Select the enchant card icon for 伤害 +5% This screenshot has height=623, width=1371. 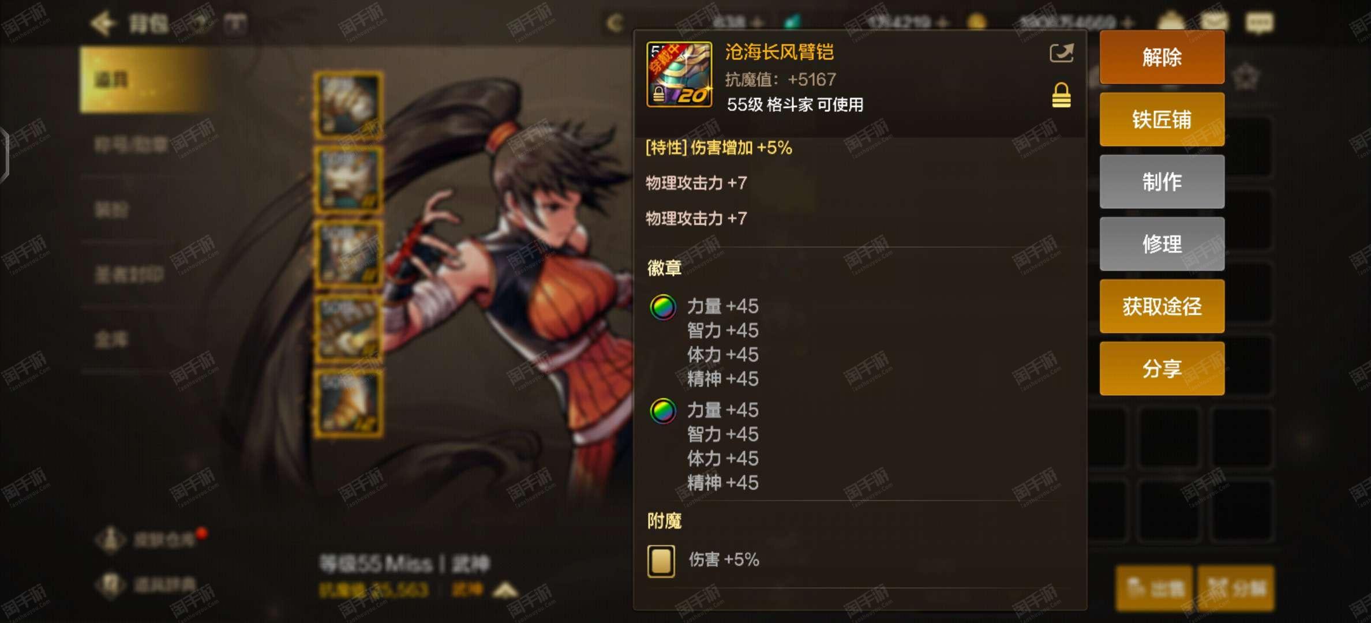661,561
